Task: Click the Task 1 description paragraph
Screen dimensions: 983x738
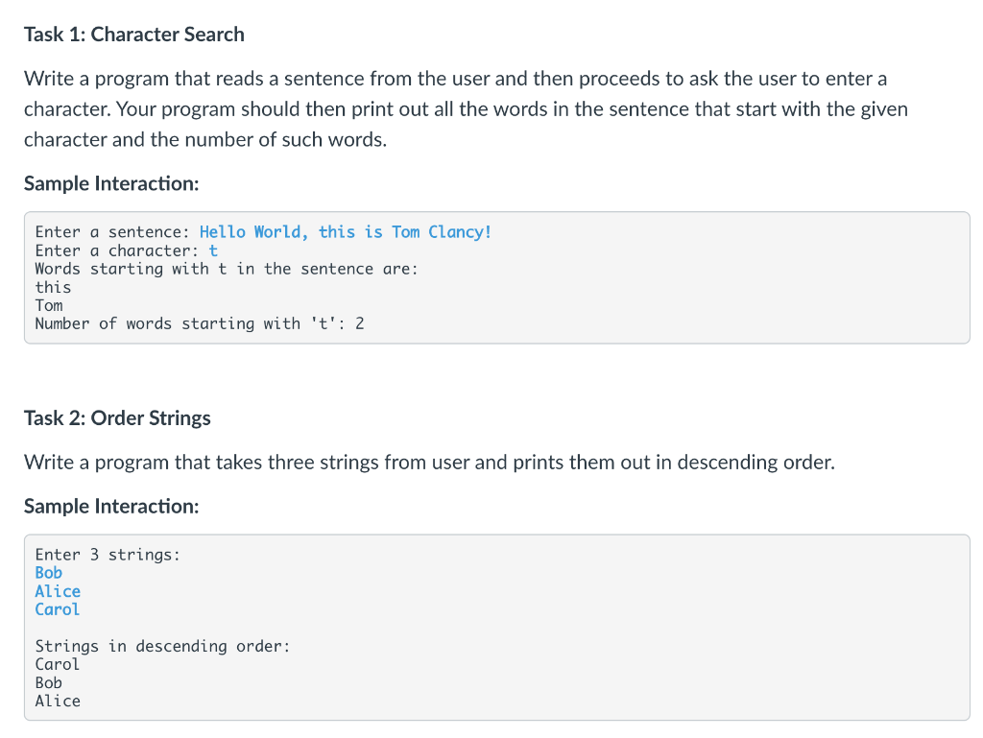Action: coord(466,109)
